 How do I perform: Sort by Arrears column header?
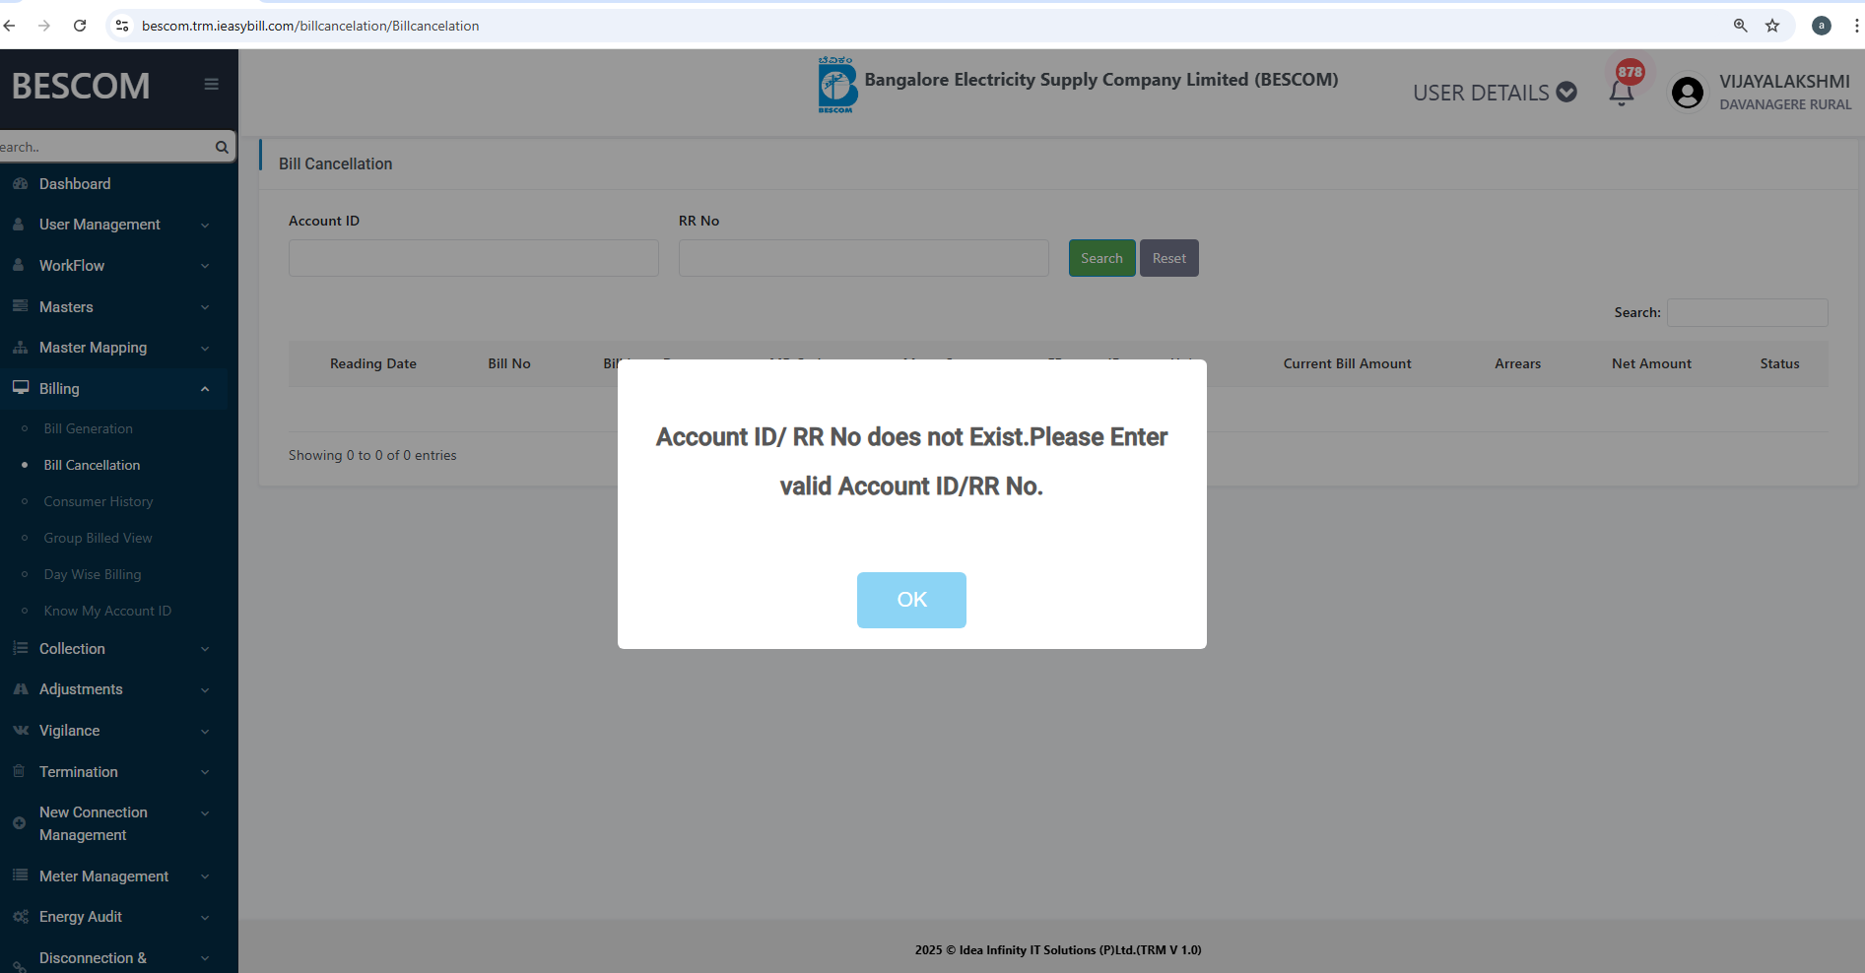pos(1517,363)
